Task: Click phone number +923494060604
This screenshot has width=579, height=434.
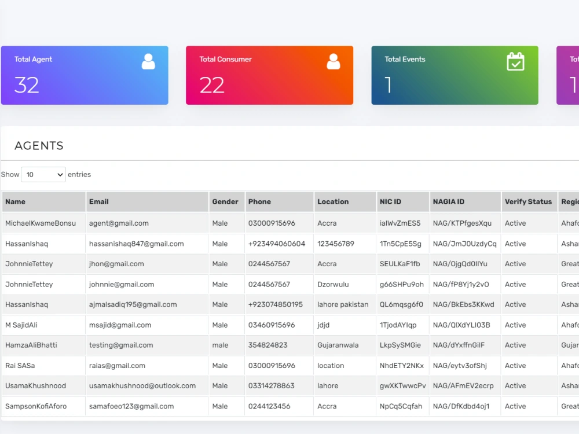Action: [x=277, y=244]
